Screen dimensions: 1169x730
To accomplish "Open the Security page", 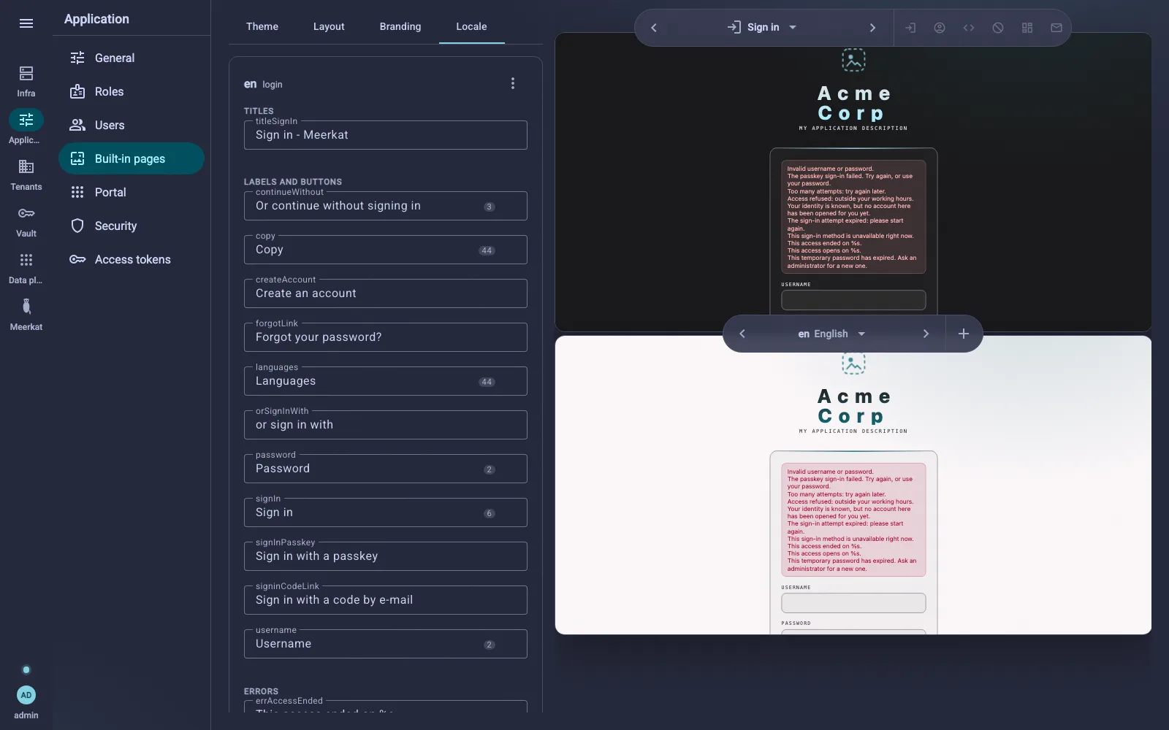I will point(132,226).
